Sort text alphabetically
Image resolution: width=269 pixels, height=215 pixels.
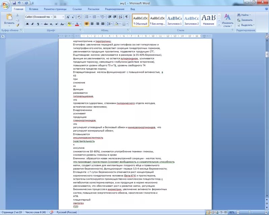pos(121,17)
